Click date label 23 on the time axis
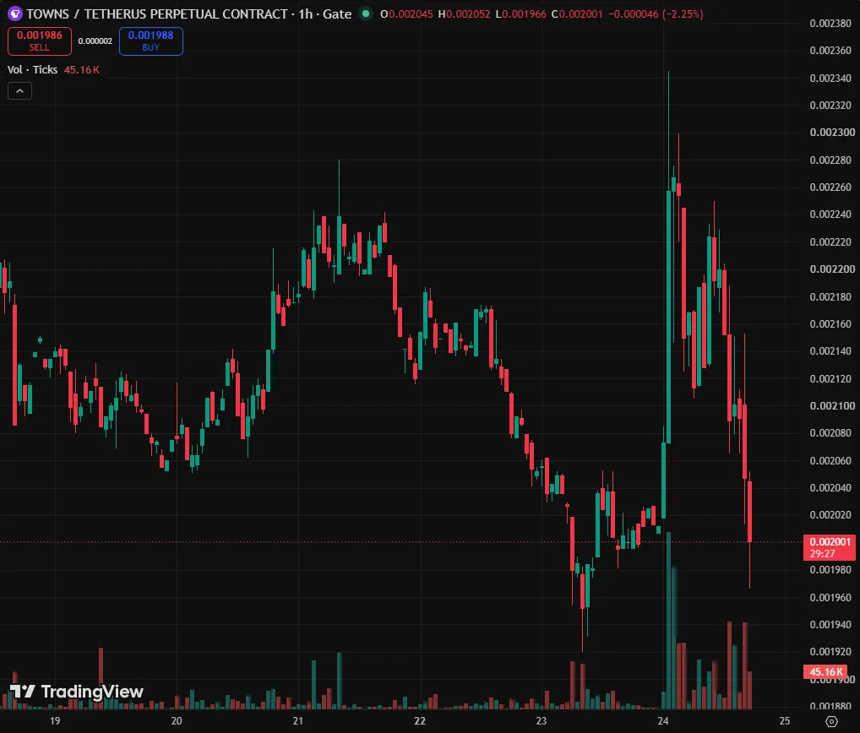860x733 pixels. pyautogui.click(x=542, y=721)
